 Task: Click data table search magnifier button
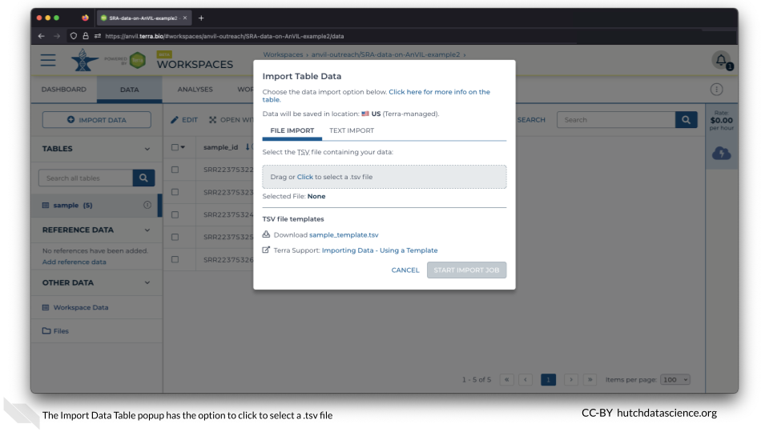click(686, 119)
